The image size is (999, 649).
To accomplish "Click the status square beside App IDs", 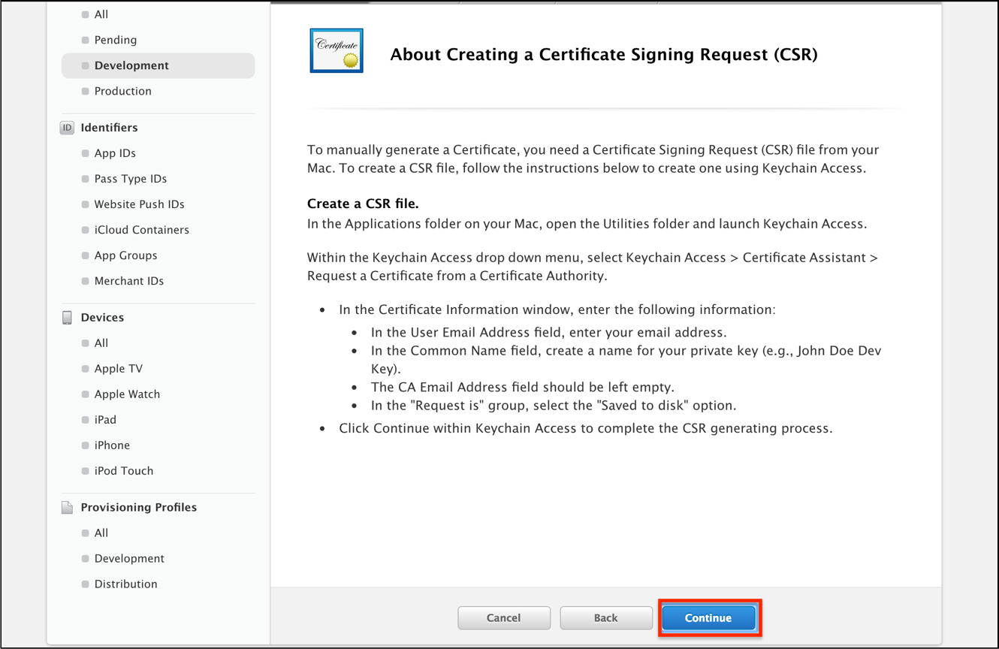I will [x=84, y=153].
